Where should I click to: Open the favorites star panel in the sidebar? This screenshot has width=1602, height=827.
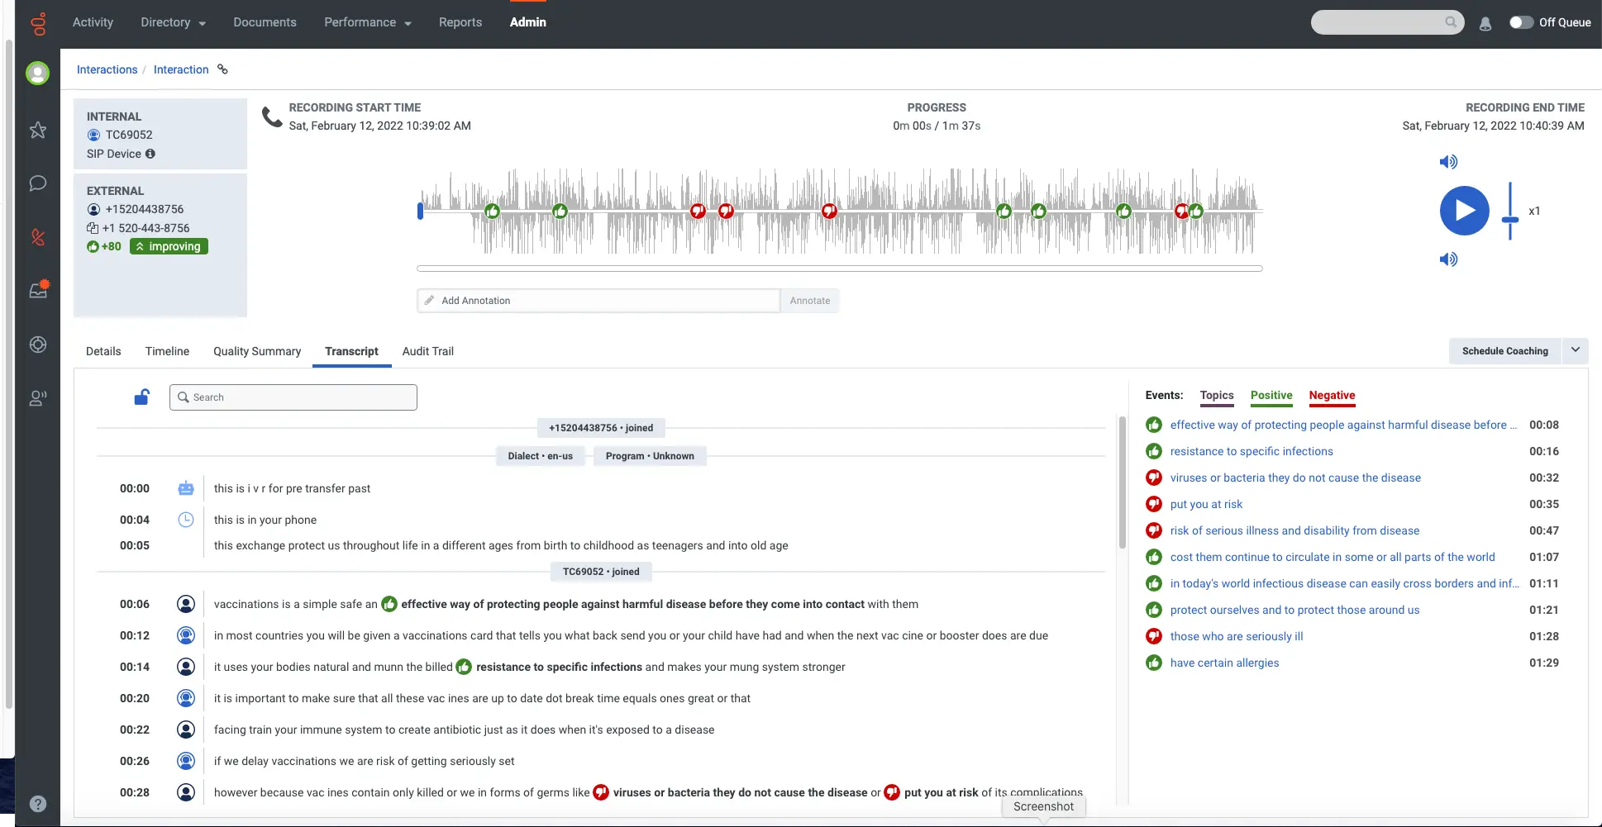pos(38,130)
